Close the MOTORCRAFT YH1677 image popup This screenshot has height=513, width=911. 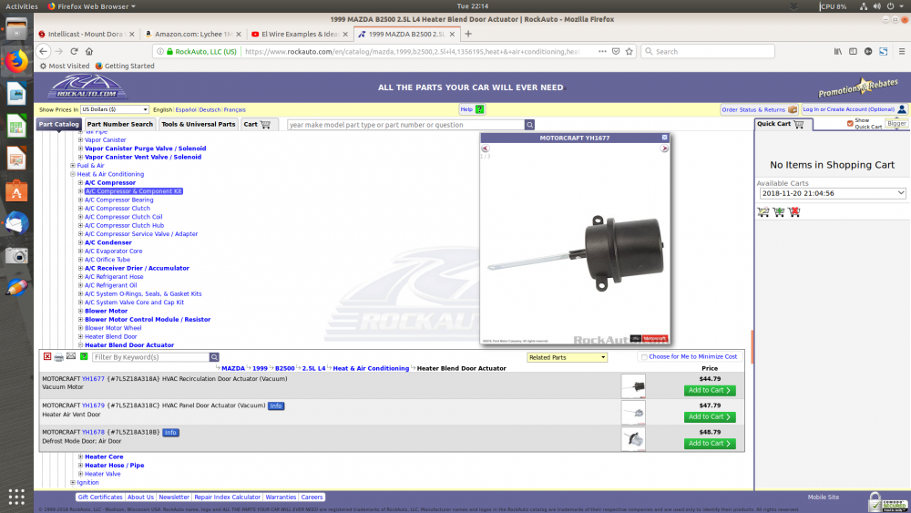coord(665,138)
